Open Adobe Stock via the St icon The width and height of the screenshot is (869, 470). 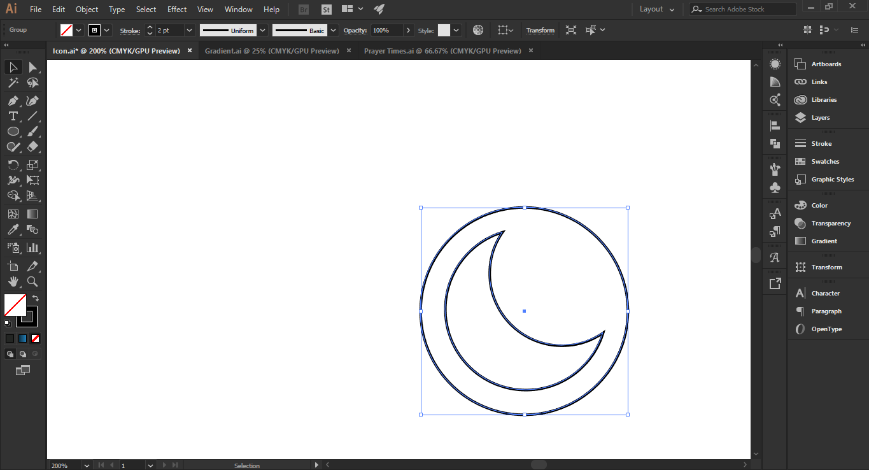[x=326, y=10]
